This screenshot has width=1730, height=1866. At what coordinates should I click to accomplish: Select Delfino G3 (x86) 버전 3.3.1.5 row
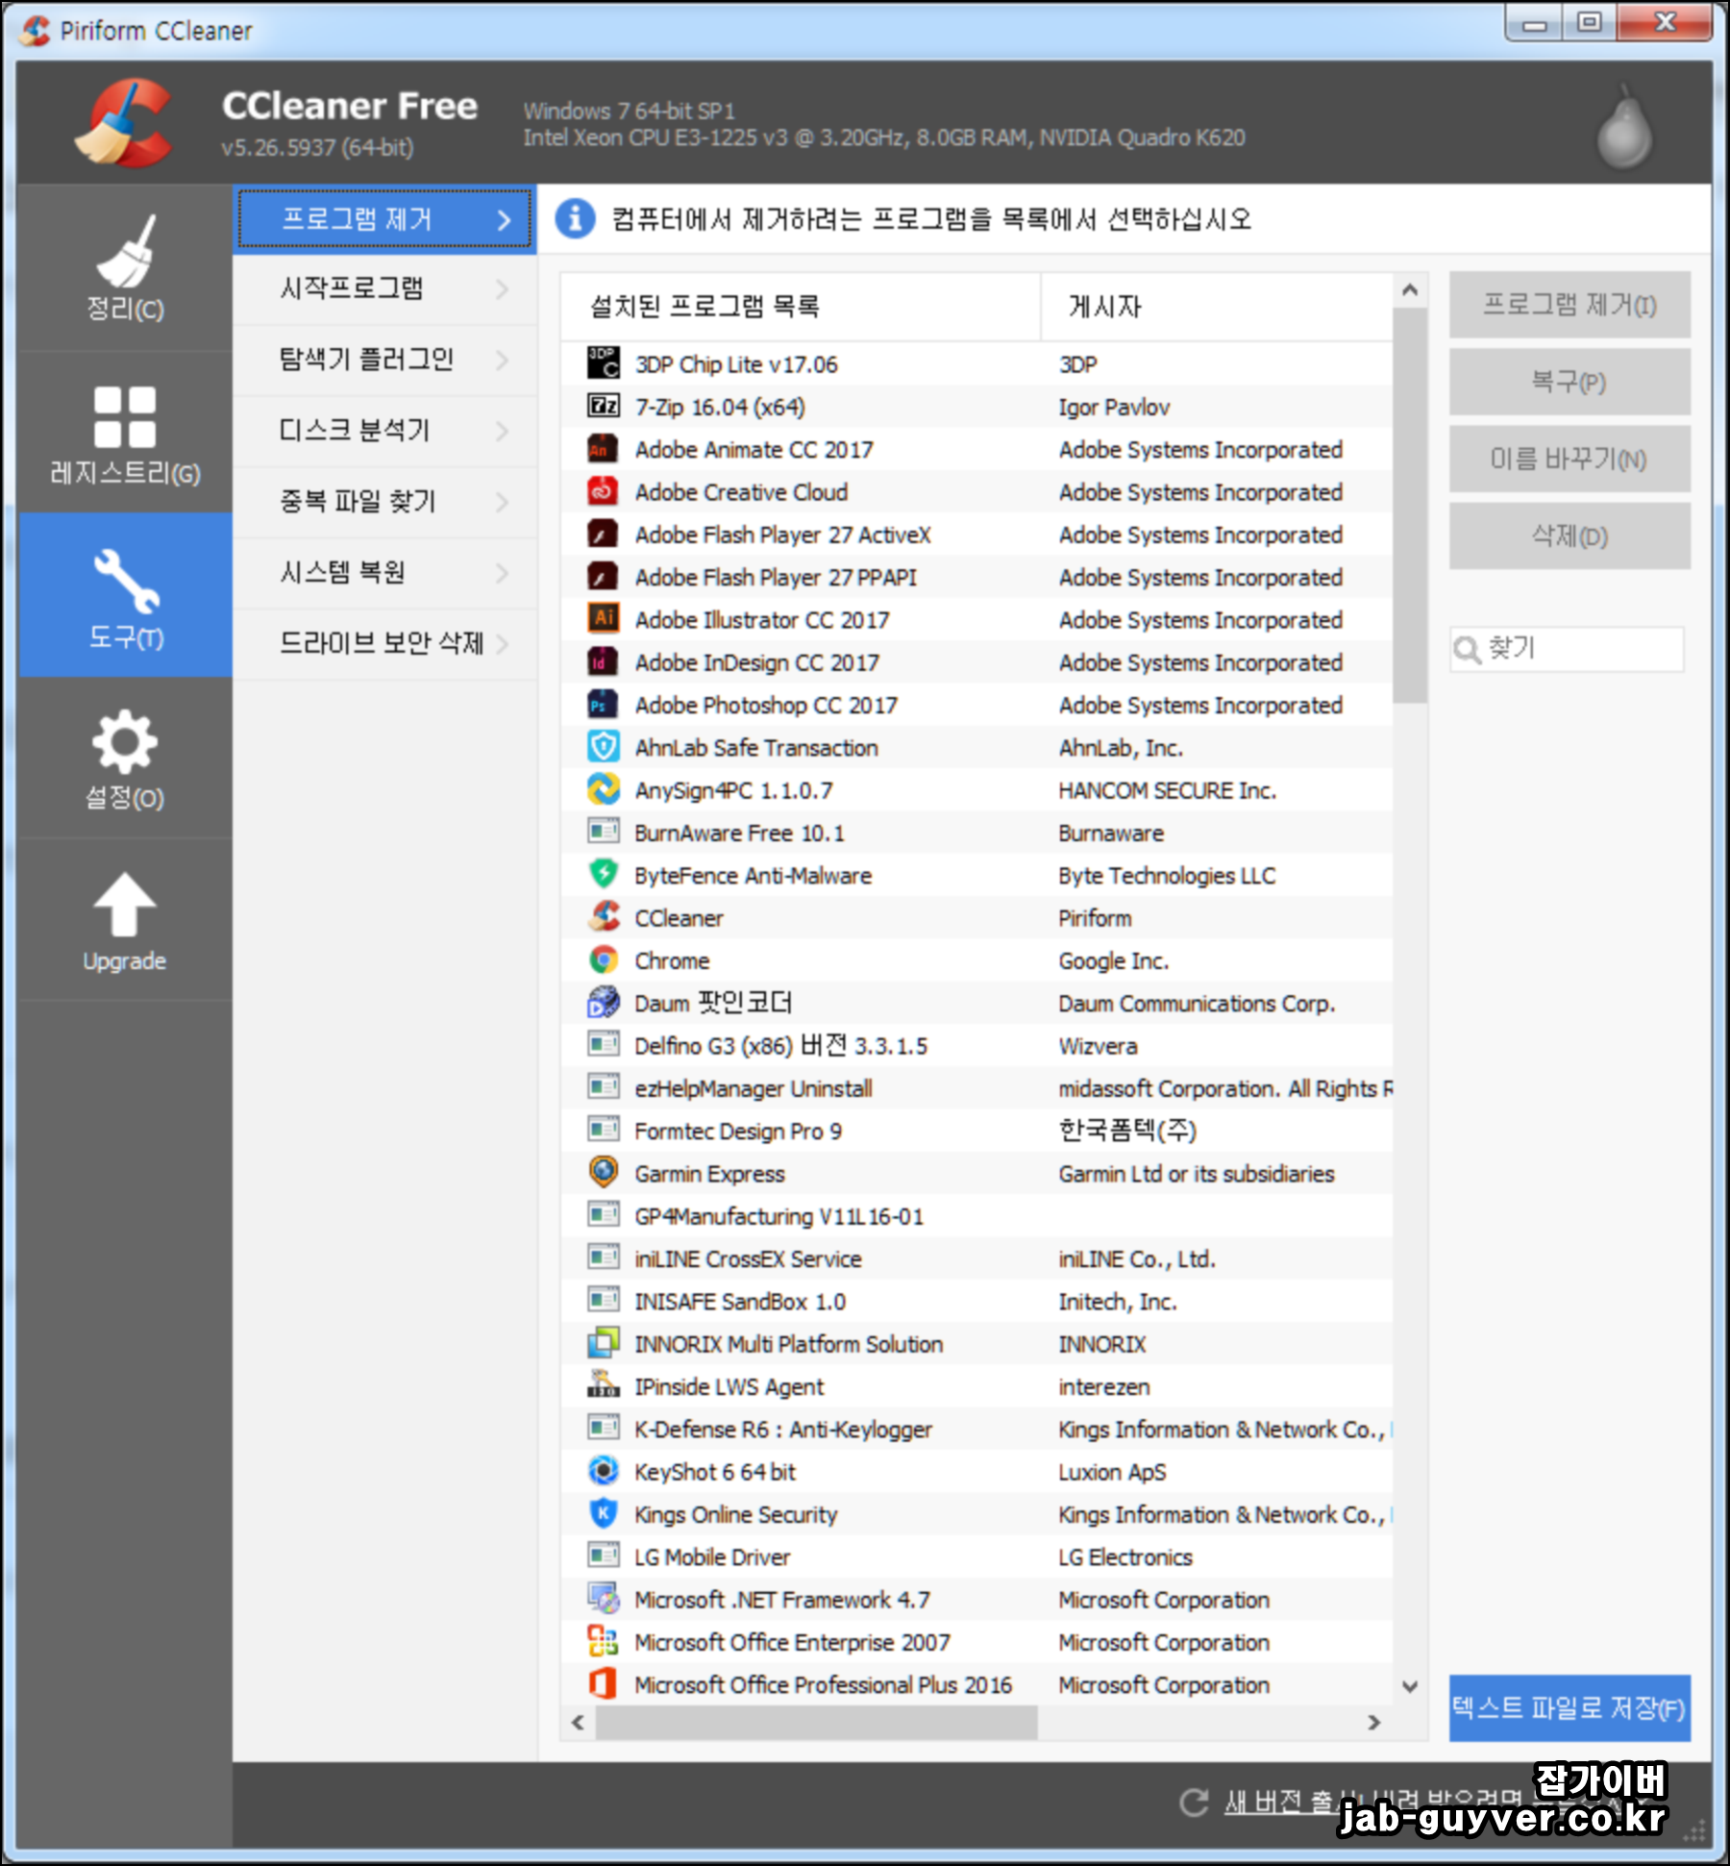click(976, 1045)
